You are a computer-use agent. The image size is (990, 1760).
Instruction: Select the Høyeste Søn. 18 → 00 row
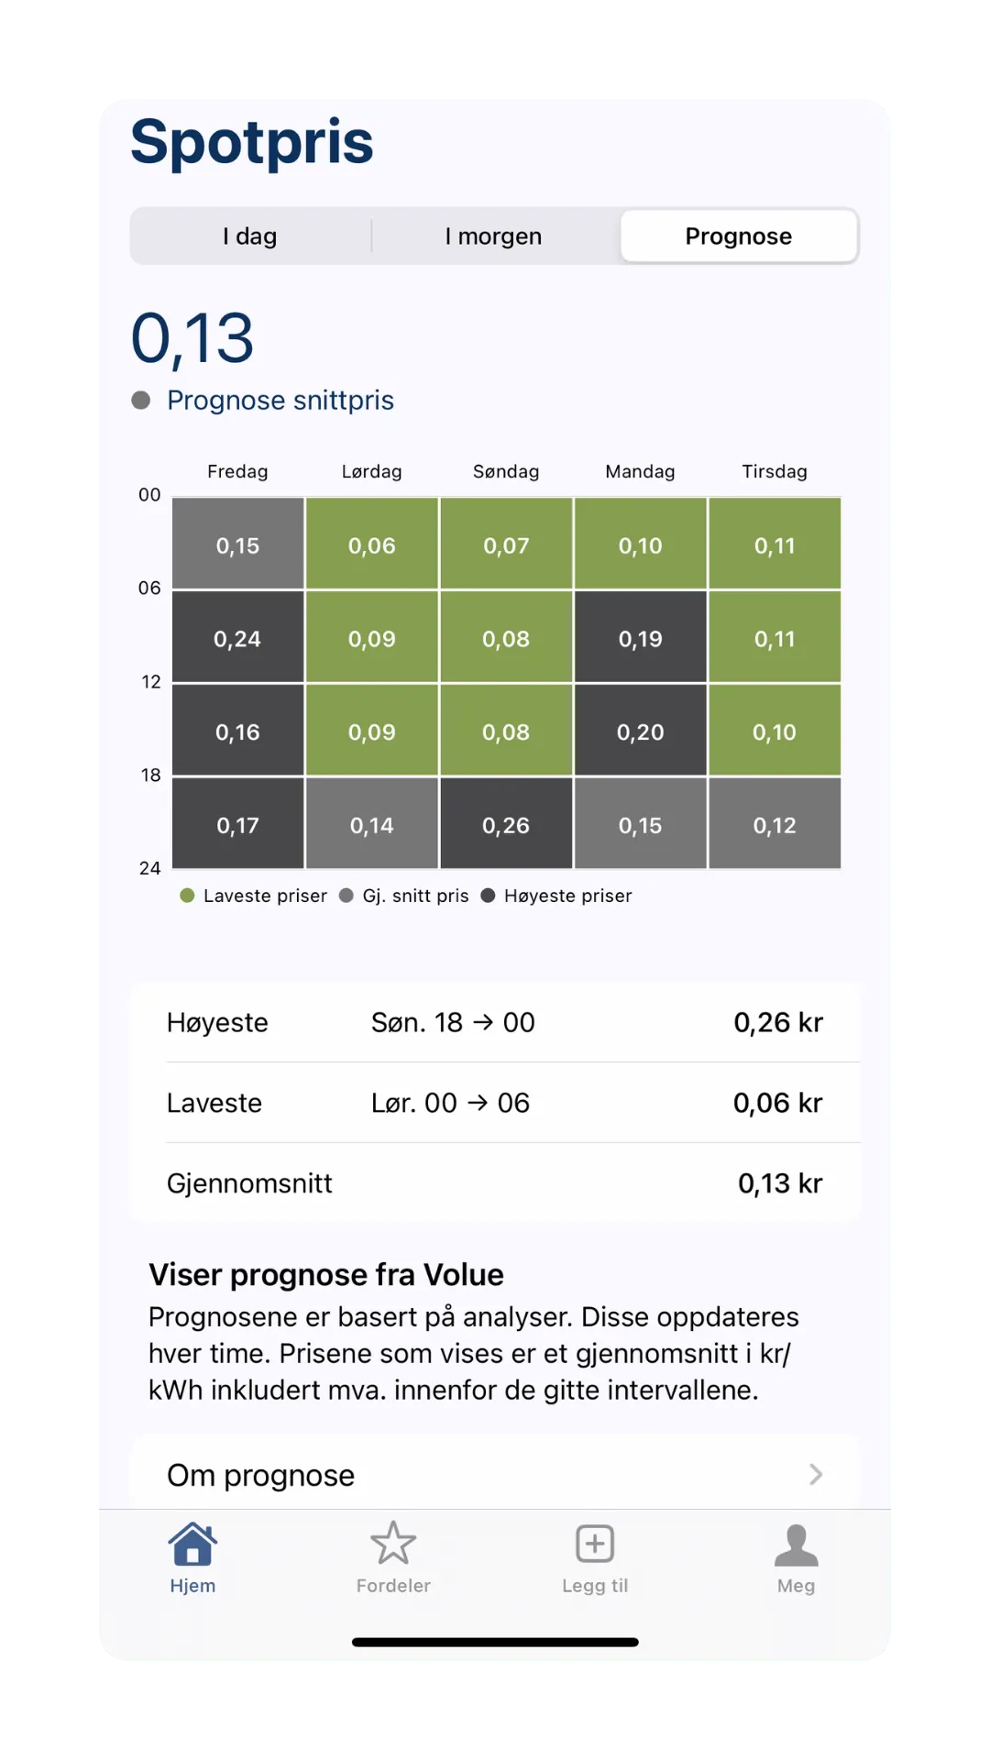tap(495, 1022)
